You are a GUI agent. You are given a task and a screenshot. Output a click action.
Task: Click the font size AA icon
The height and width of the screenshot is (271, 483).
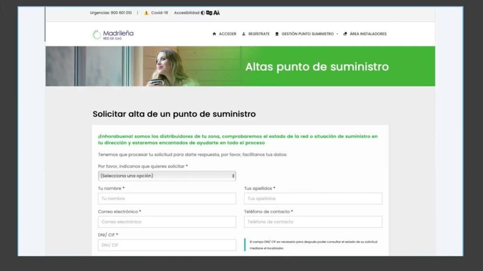click(x=217, y=13)
